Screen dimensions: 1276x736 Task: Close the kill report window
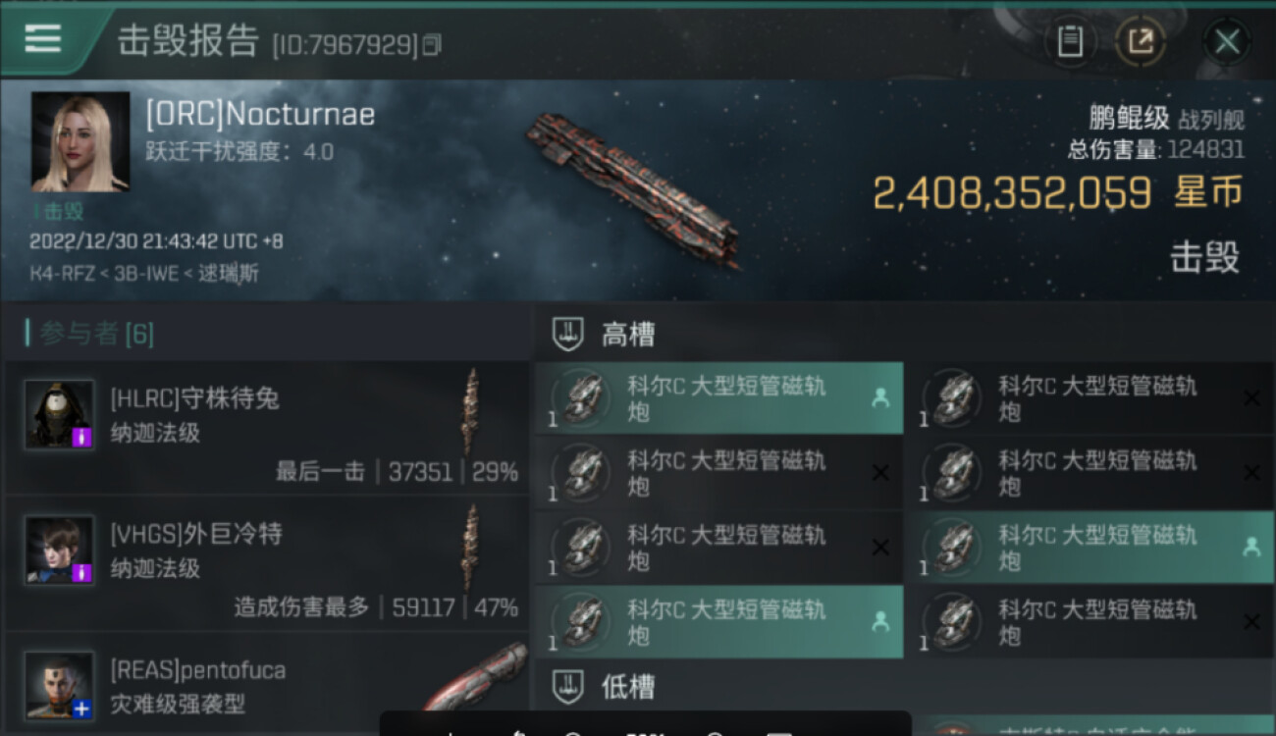pyautogui.click(x=1227, y=41)
